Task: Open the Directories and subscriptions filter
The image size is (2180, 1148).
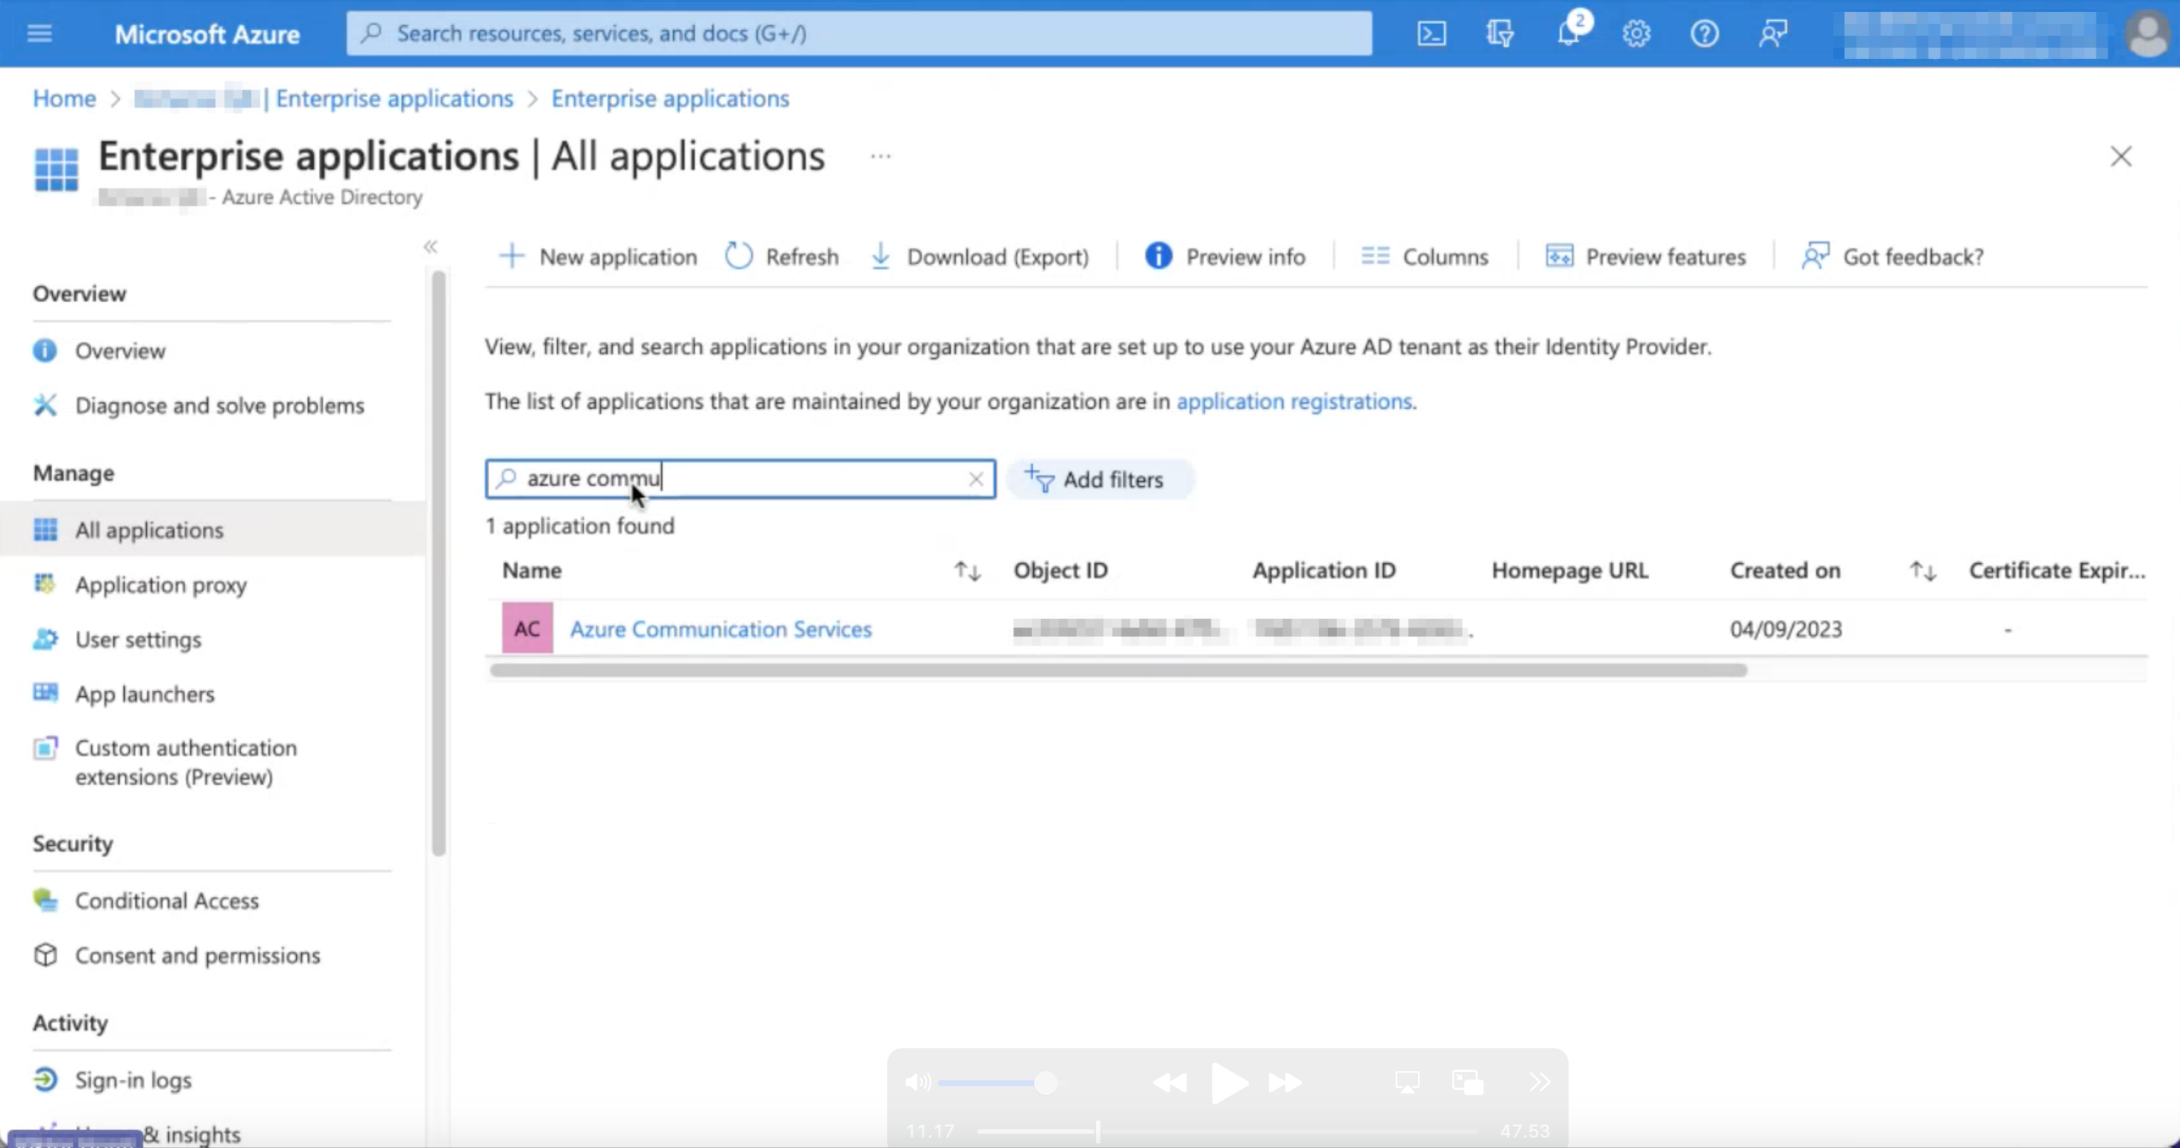Action: click(x=1499, y=34)
